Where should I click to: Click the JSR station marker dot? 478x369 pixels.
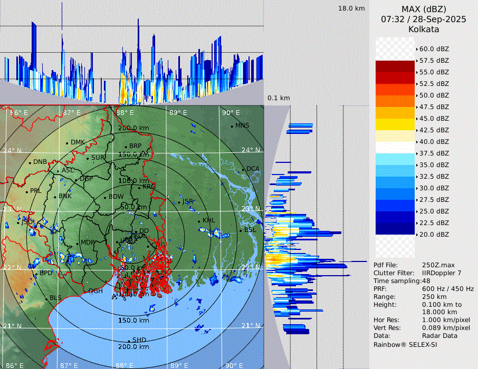(x=179, y=202)
